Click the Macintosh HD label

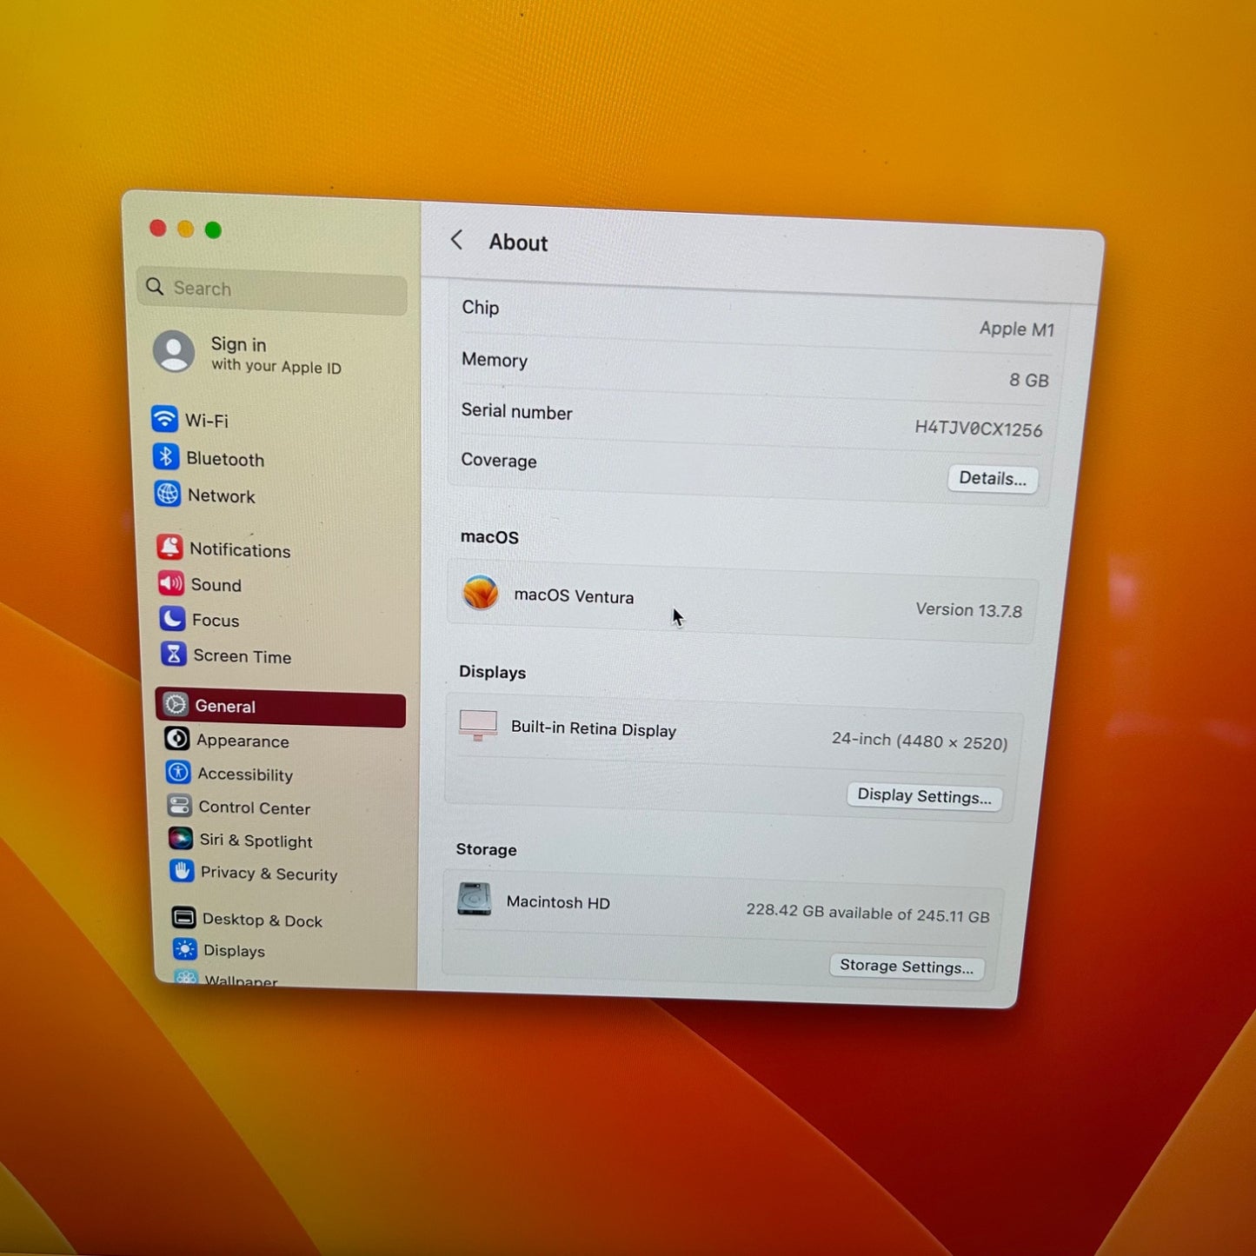558,902
